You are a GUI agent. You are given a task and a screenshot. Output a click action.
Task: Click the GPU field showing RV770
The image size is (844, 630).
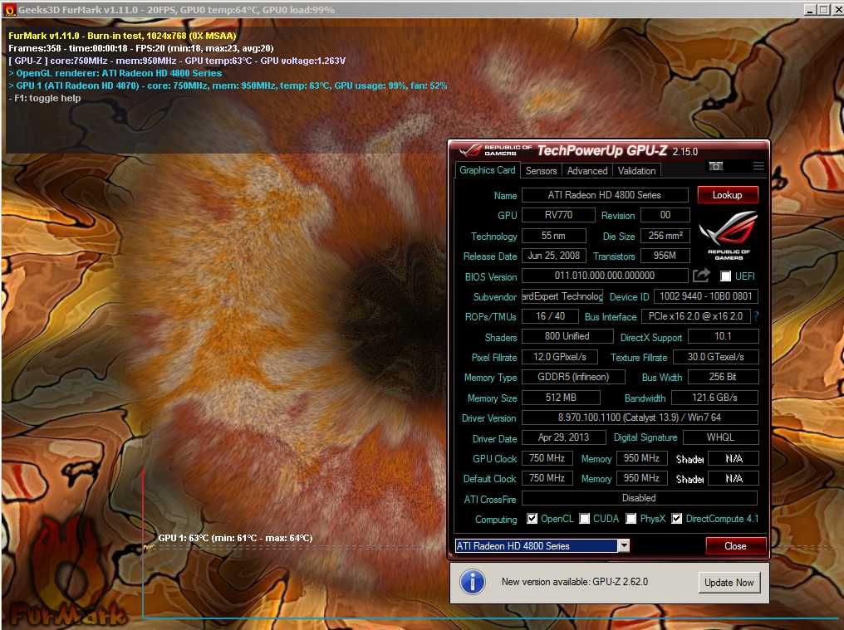click(558, 215)
